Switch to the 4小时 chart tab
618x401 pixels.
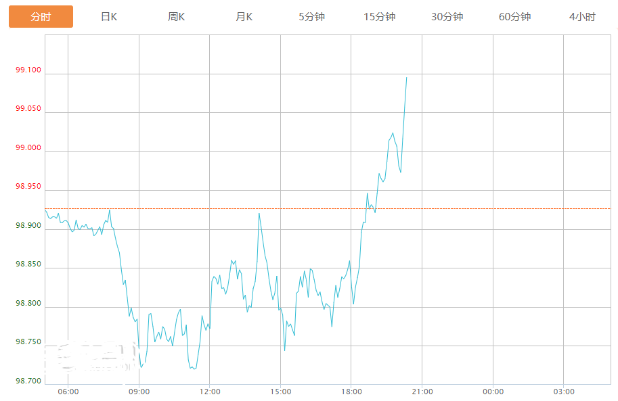(x=582, y=17)
